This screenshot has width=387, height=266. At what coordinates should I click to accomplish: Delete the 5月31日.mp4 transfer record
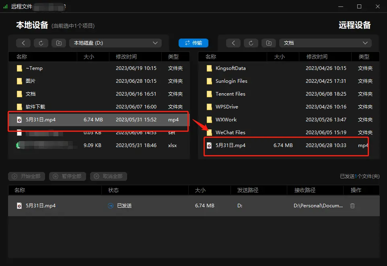click(352, 206)
